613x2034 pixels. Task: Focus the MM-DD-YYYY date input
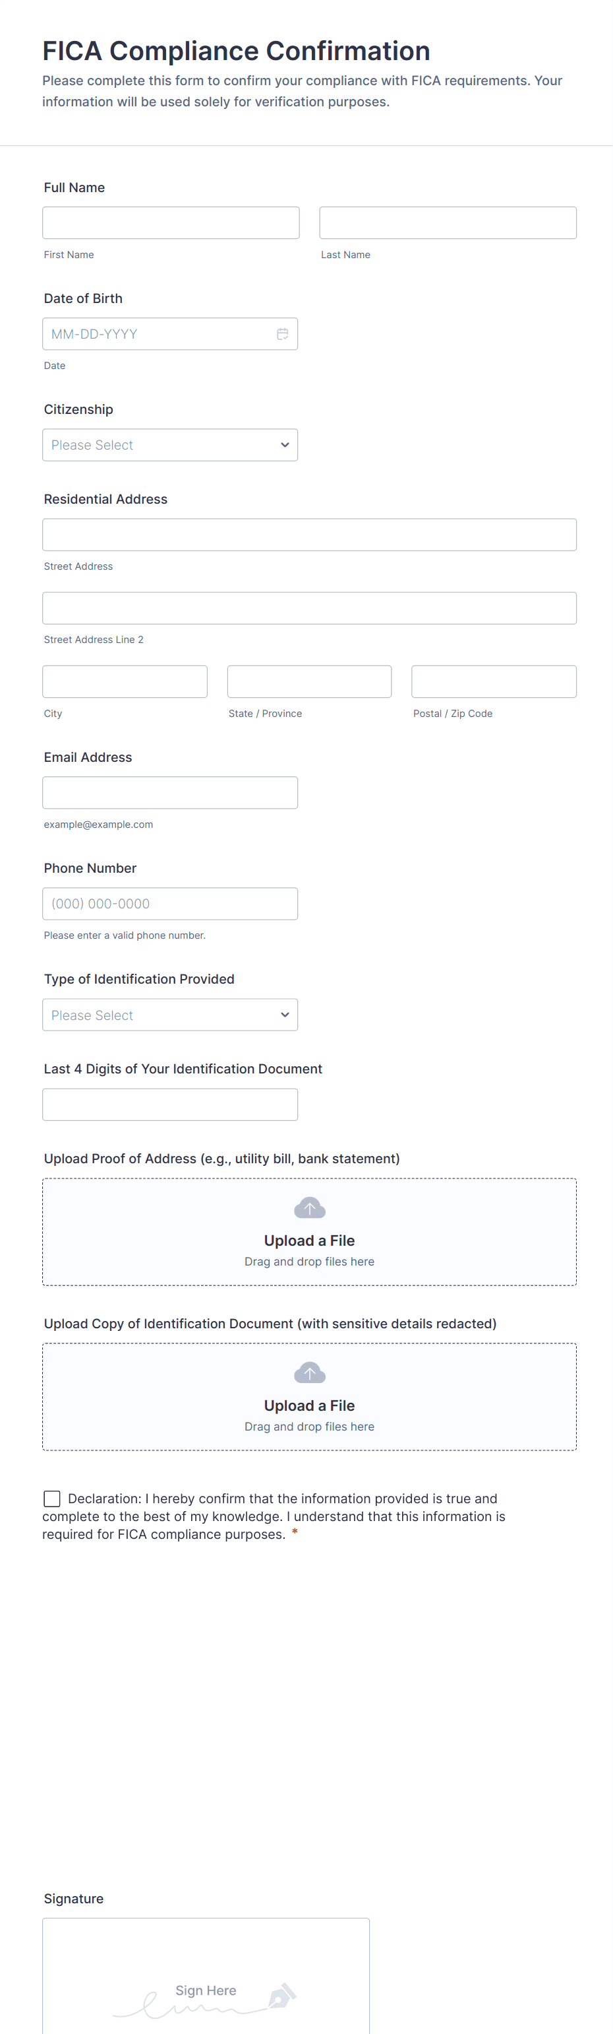(x=158, y=334)
